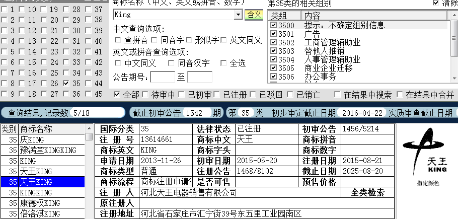Image resolution: width=458 pixels, height=219 pixels.
Task: Click the 截止初审公告 1542 field
Action: (x=197, y=113)
